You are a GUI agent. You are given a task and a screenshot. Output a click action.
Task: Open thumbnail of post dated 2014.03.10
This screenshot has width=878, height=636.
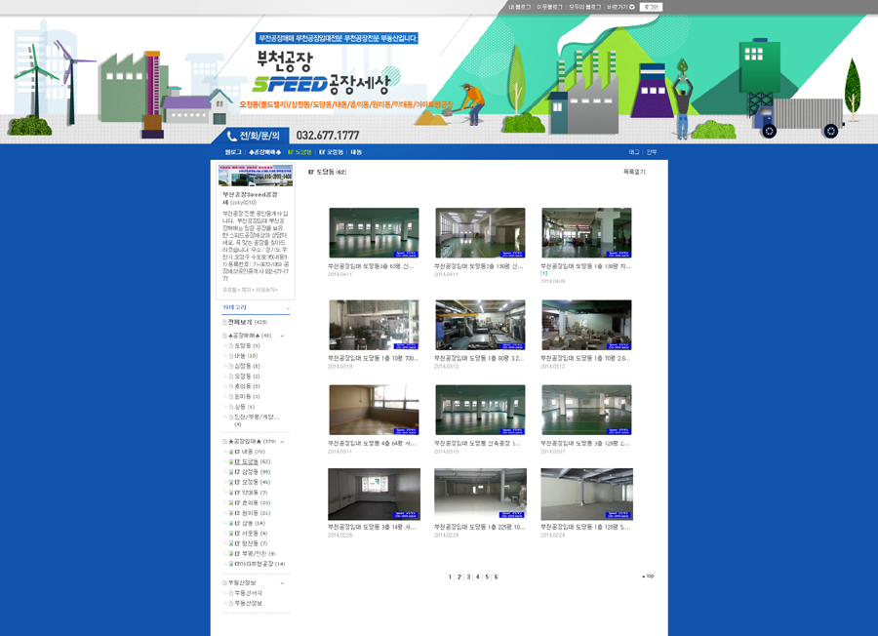(480, 410)
